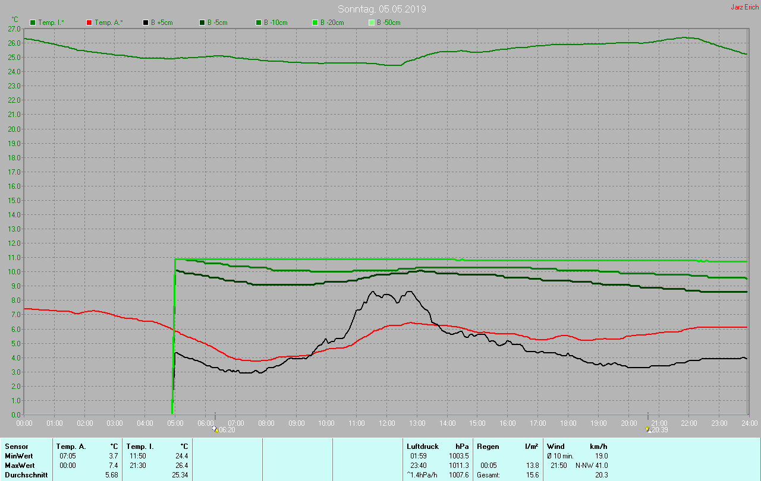The height and width of the screenshot is (481, 761).
Task: Click the chart title Sonntag, 05.05.2019
Action: (x=382, y=9)
